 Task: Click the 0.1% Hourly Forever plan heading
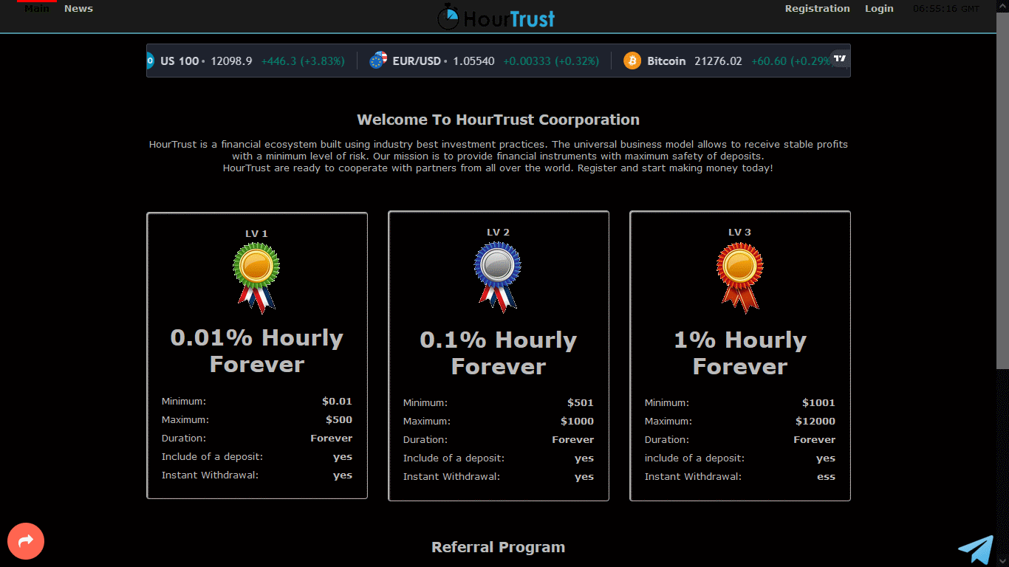498,353
